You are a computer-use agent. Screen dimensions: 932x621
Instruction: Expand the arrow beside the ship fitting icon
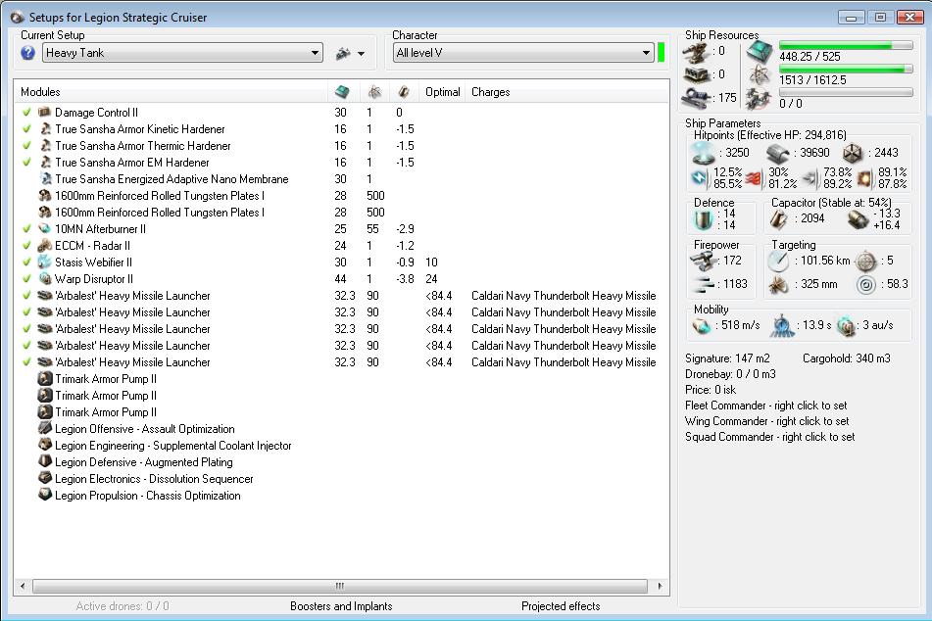coord(361,54)
